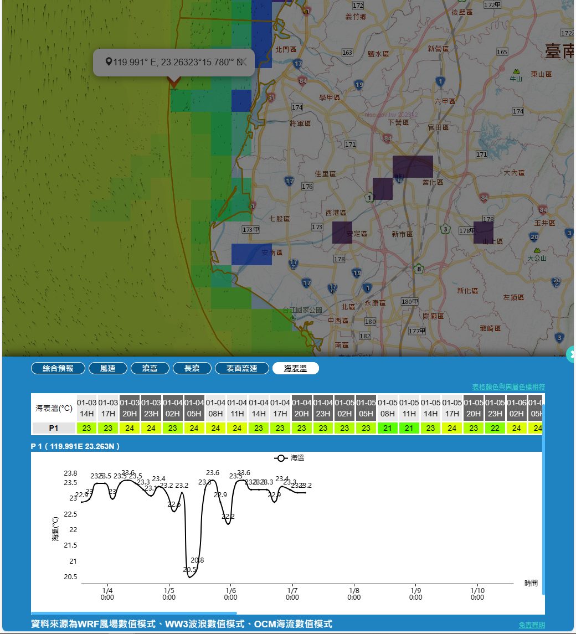
Task: Open the 免責聲明 disclaimer link
Action: (531, 625)
